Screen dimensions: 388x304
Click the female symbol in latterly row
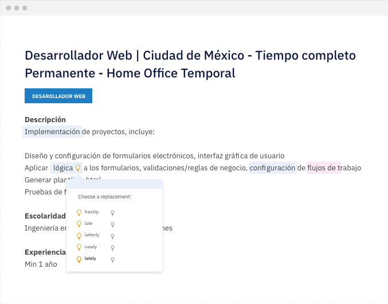coord(112,236)
